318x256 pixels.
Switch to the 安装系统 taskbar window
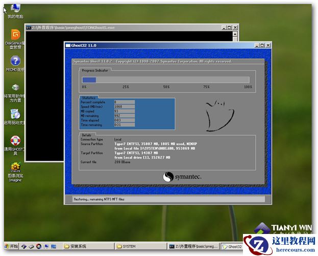[x=88, y=246]
